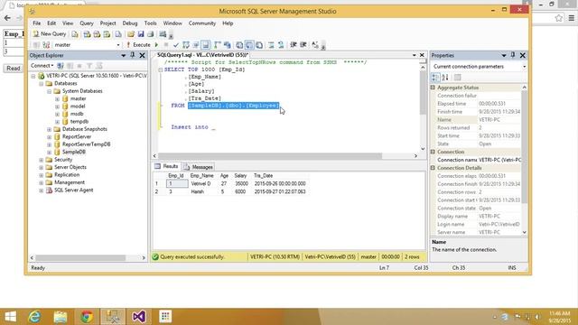Click the Object Explorer pin icon
Screen dimensions: 578x325
tap(133, 55)
